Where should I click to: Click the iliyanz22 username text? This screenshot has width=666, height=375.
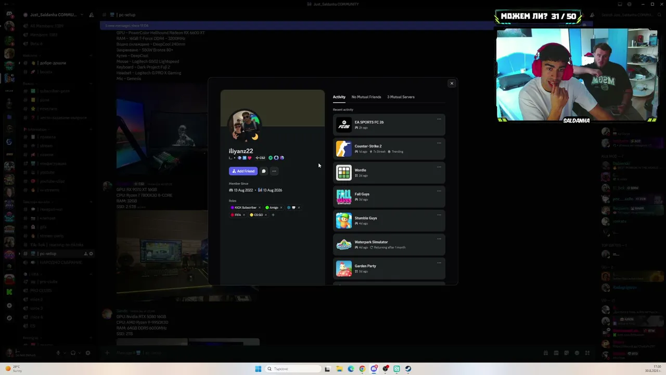click(241, 151)
